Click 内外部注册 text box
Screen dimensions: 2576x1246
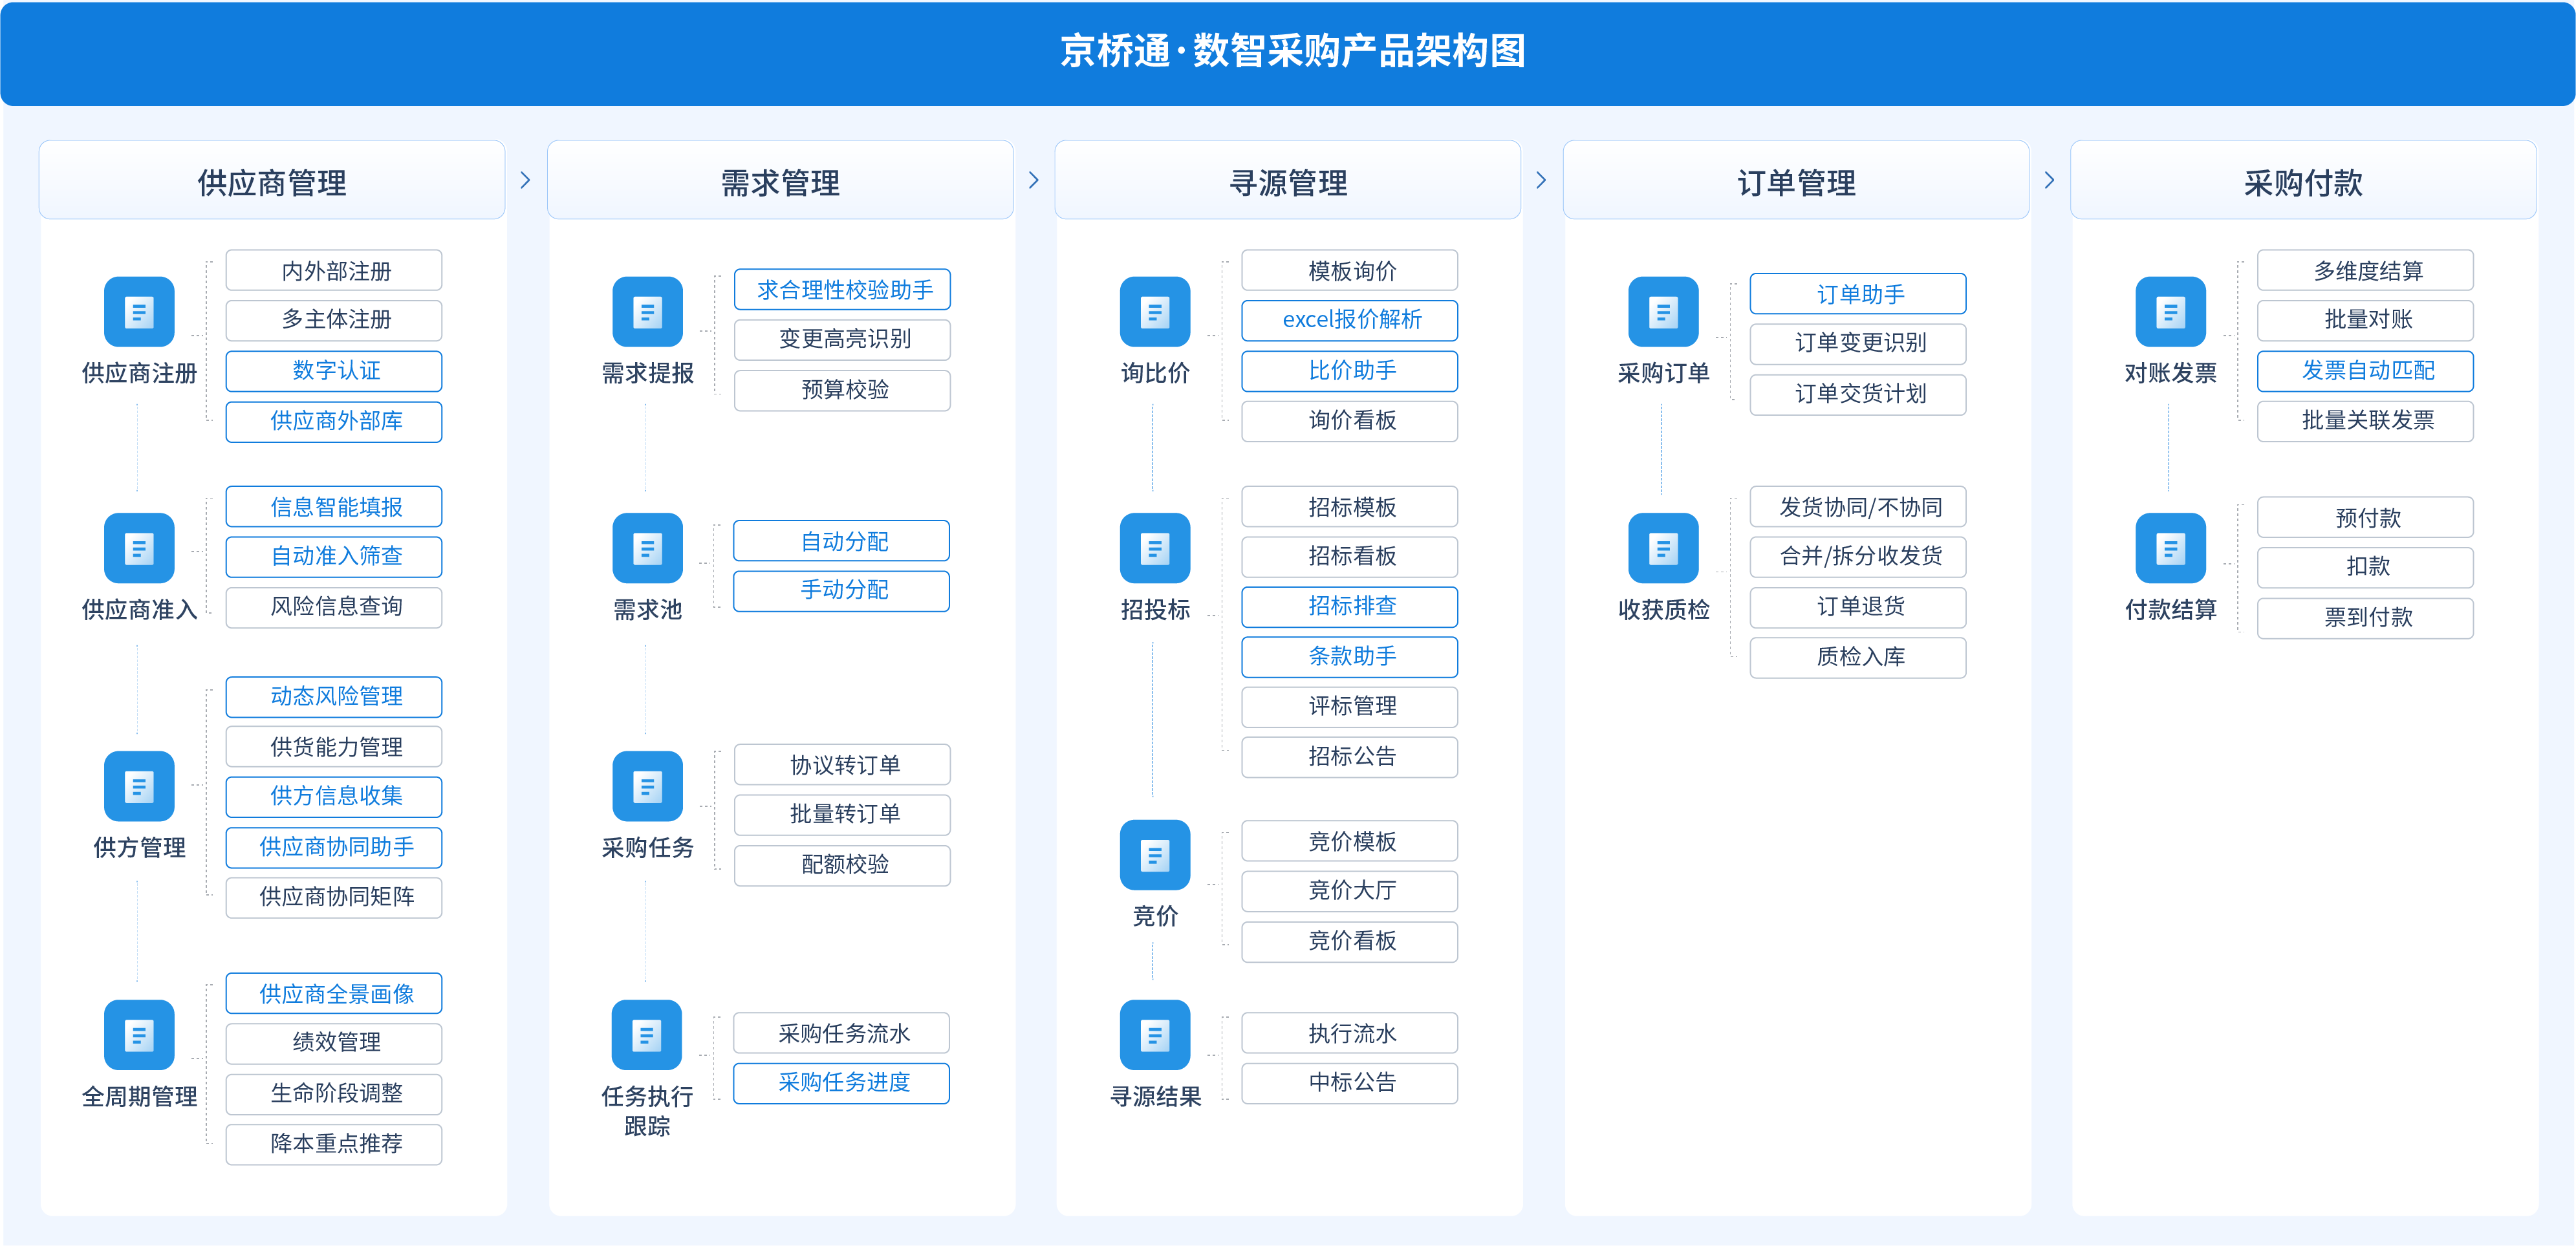click(x=334, y=271)
